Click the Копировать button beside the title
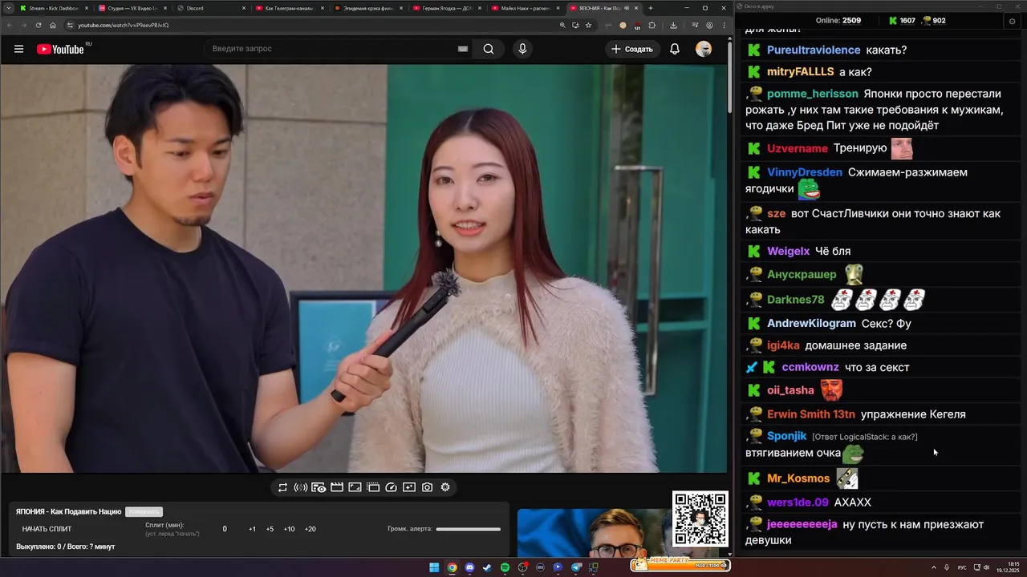The image size is (1027, 577). click(x=144, y=511)
